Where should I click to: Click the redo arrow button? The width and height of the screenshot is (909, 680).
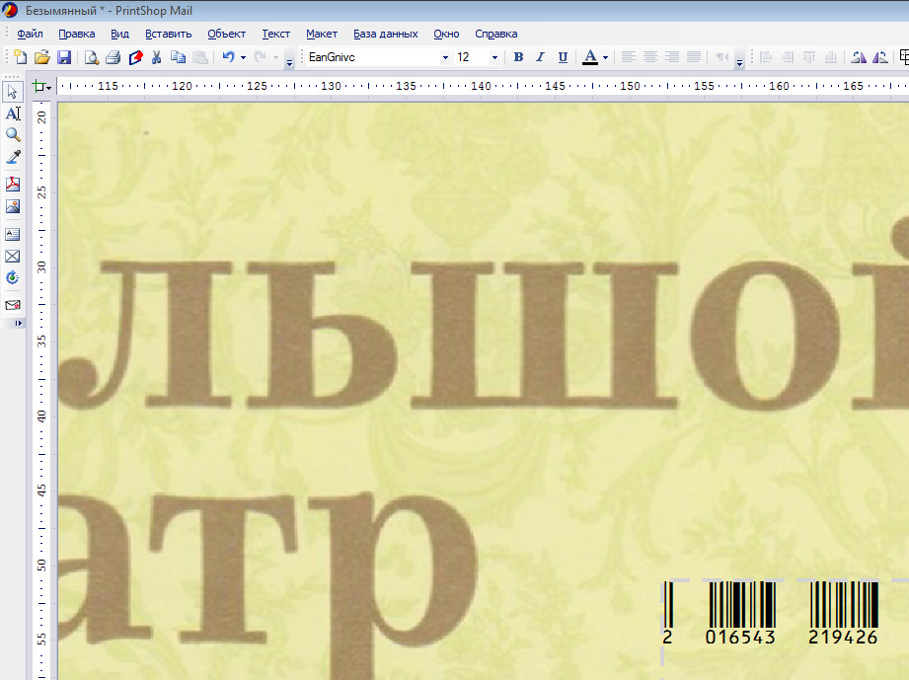pyautogui.click(x=261, y=57)
